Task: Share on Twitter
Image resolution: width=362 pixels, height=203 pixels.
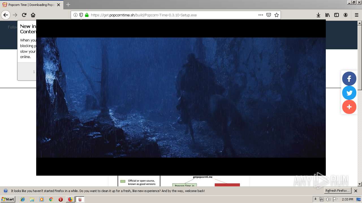Action: 349,93
